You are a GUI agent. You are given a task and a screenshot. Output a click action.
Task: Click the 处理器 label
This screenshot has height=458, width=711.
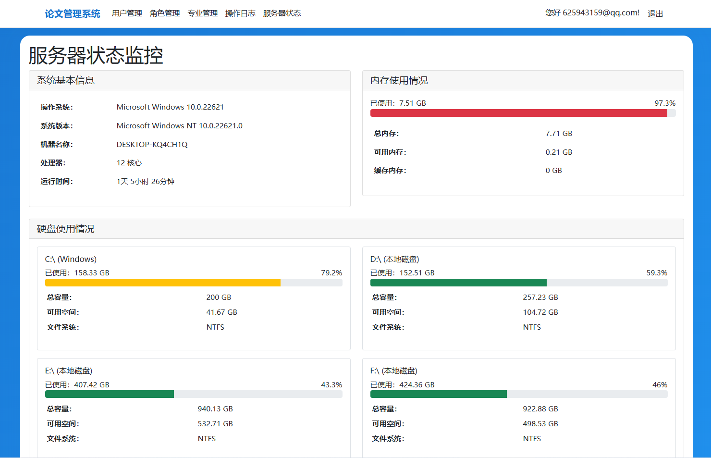tap(53, 163)
